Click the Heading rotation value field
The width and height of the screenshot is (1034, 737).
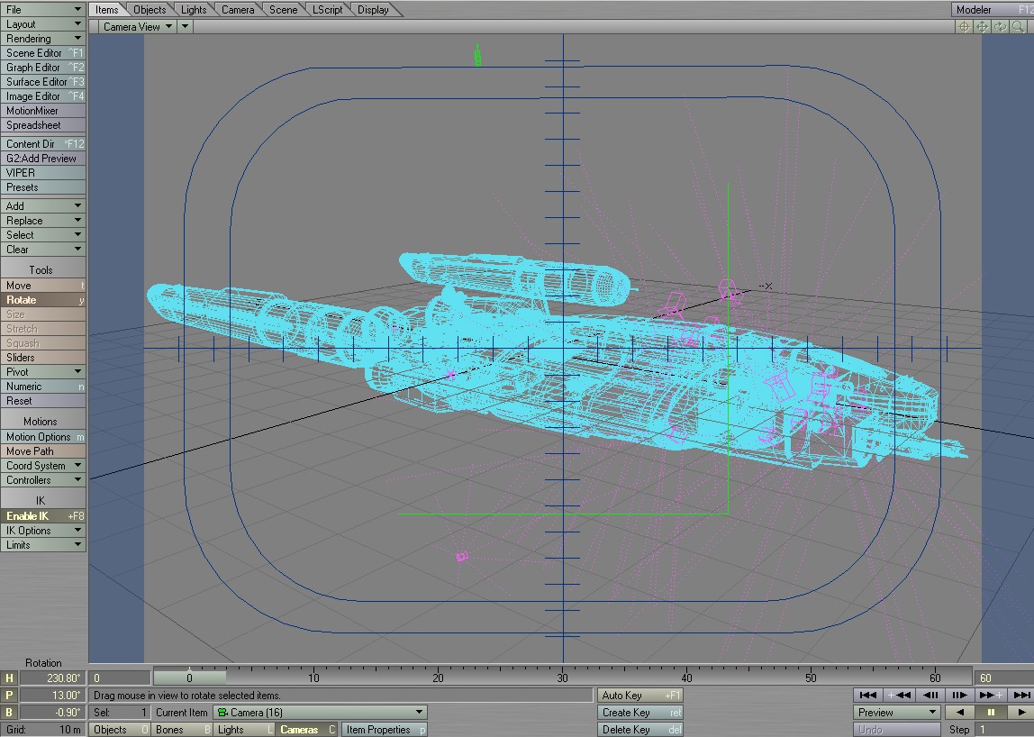[53, 678]
